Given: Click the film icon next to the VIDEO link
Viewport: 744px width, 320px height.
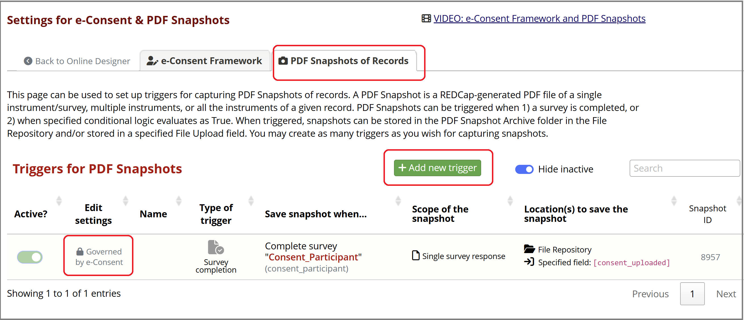Looking at the screenshot, I should coord(426,18).
